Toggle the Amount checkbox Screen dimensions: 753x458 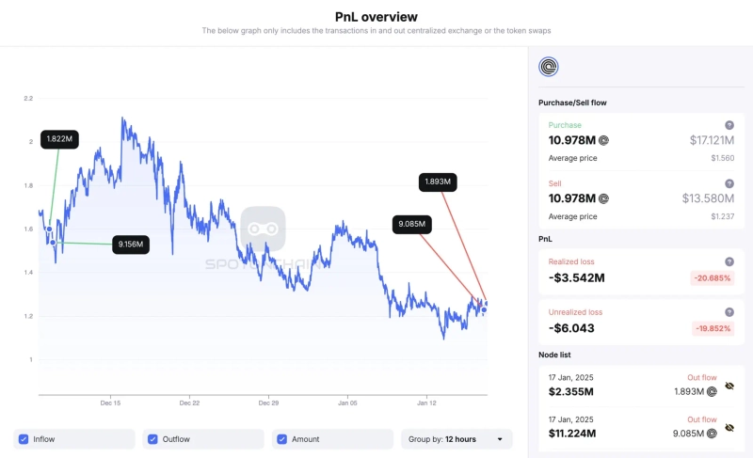282,439
